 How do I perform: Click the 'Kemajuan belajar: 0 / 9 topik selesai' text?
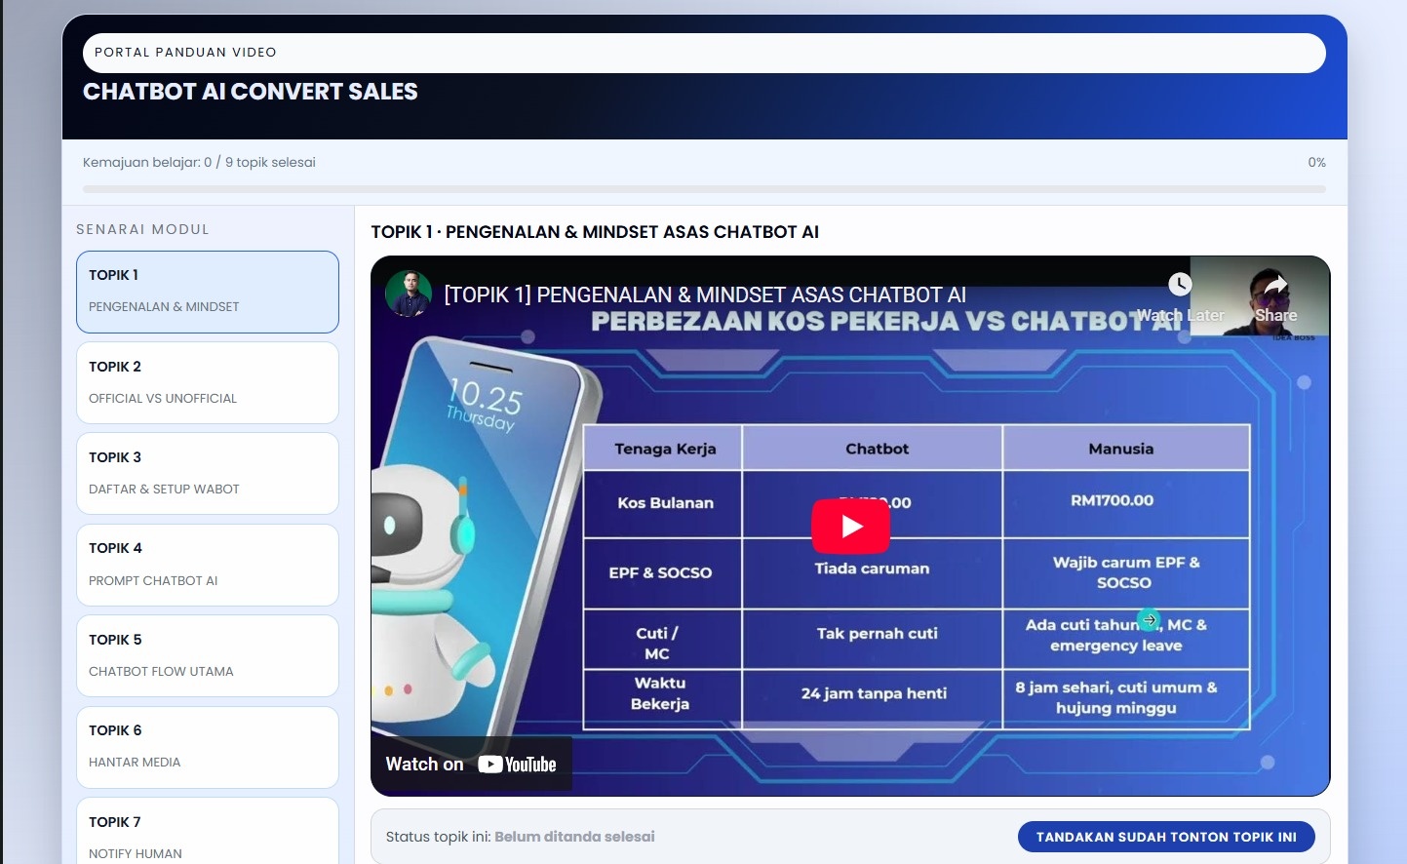click(x=199, y=162)
